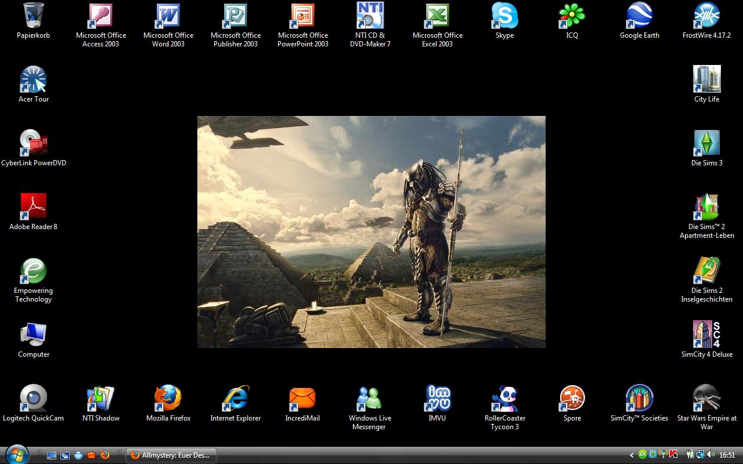Open the Kaspersky tray icon

(673, 455)
